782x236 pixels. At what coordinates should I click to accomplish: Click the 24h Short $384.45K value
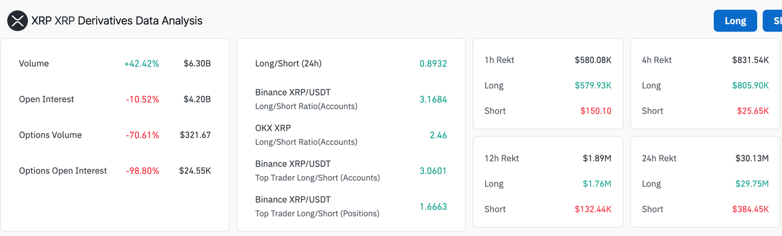coord(750,209)
